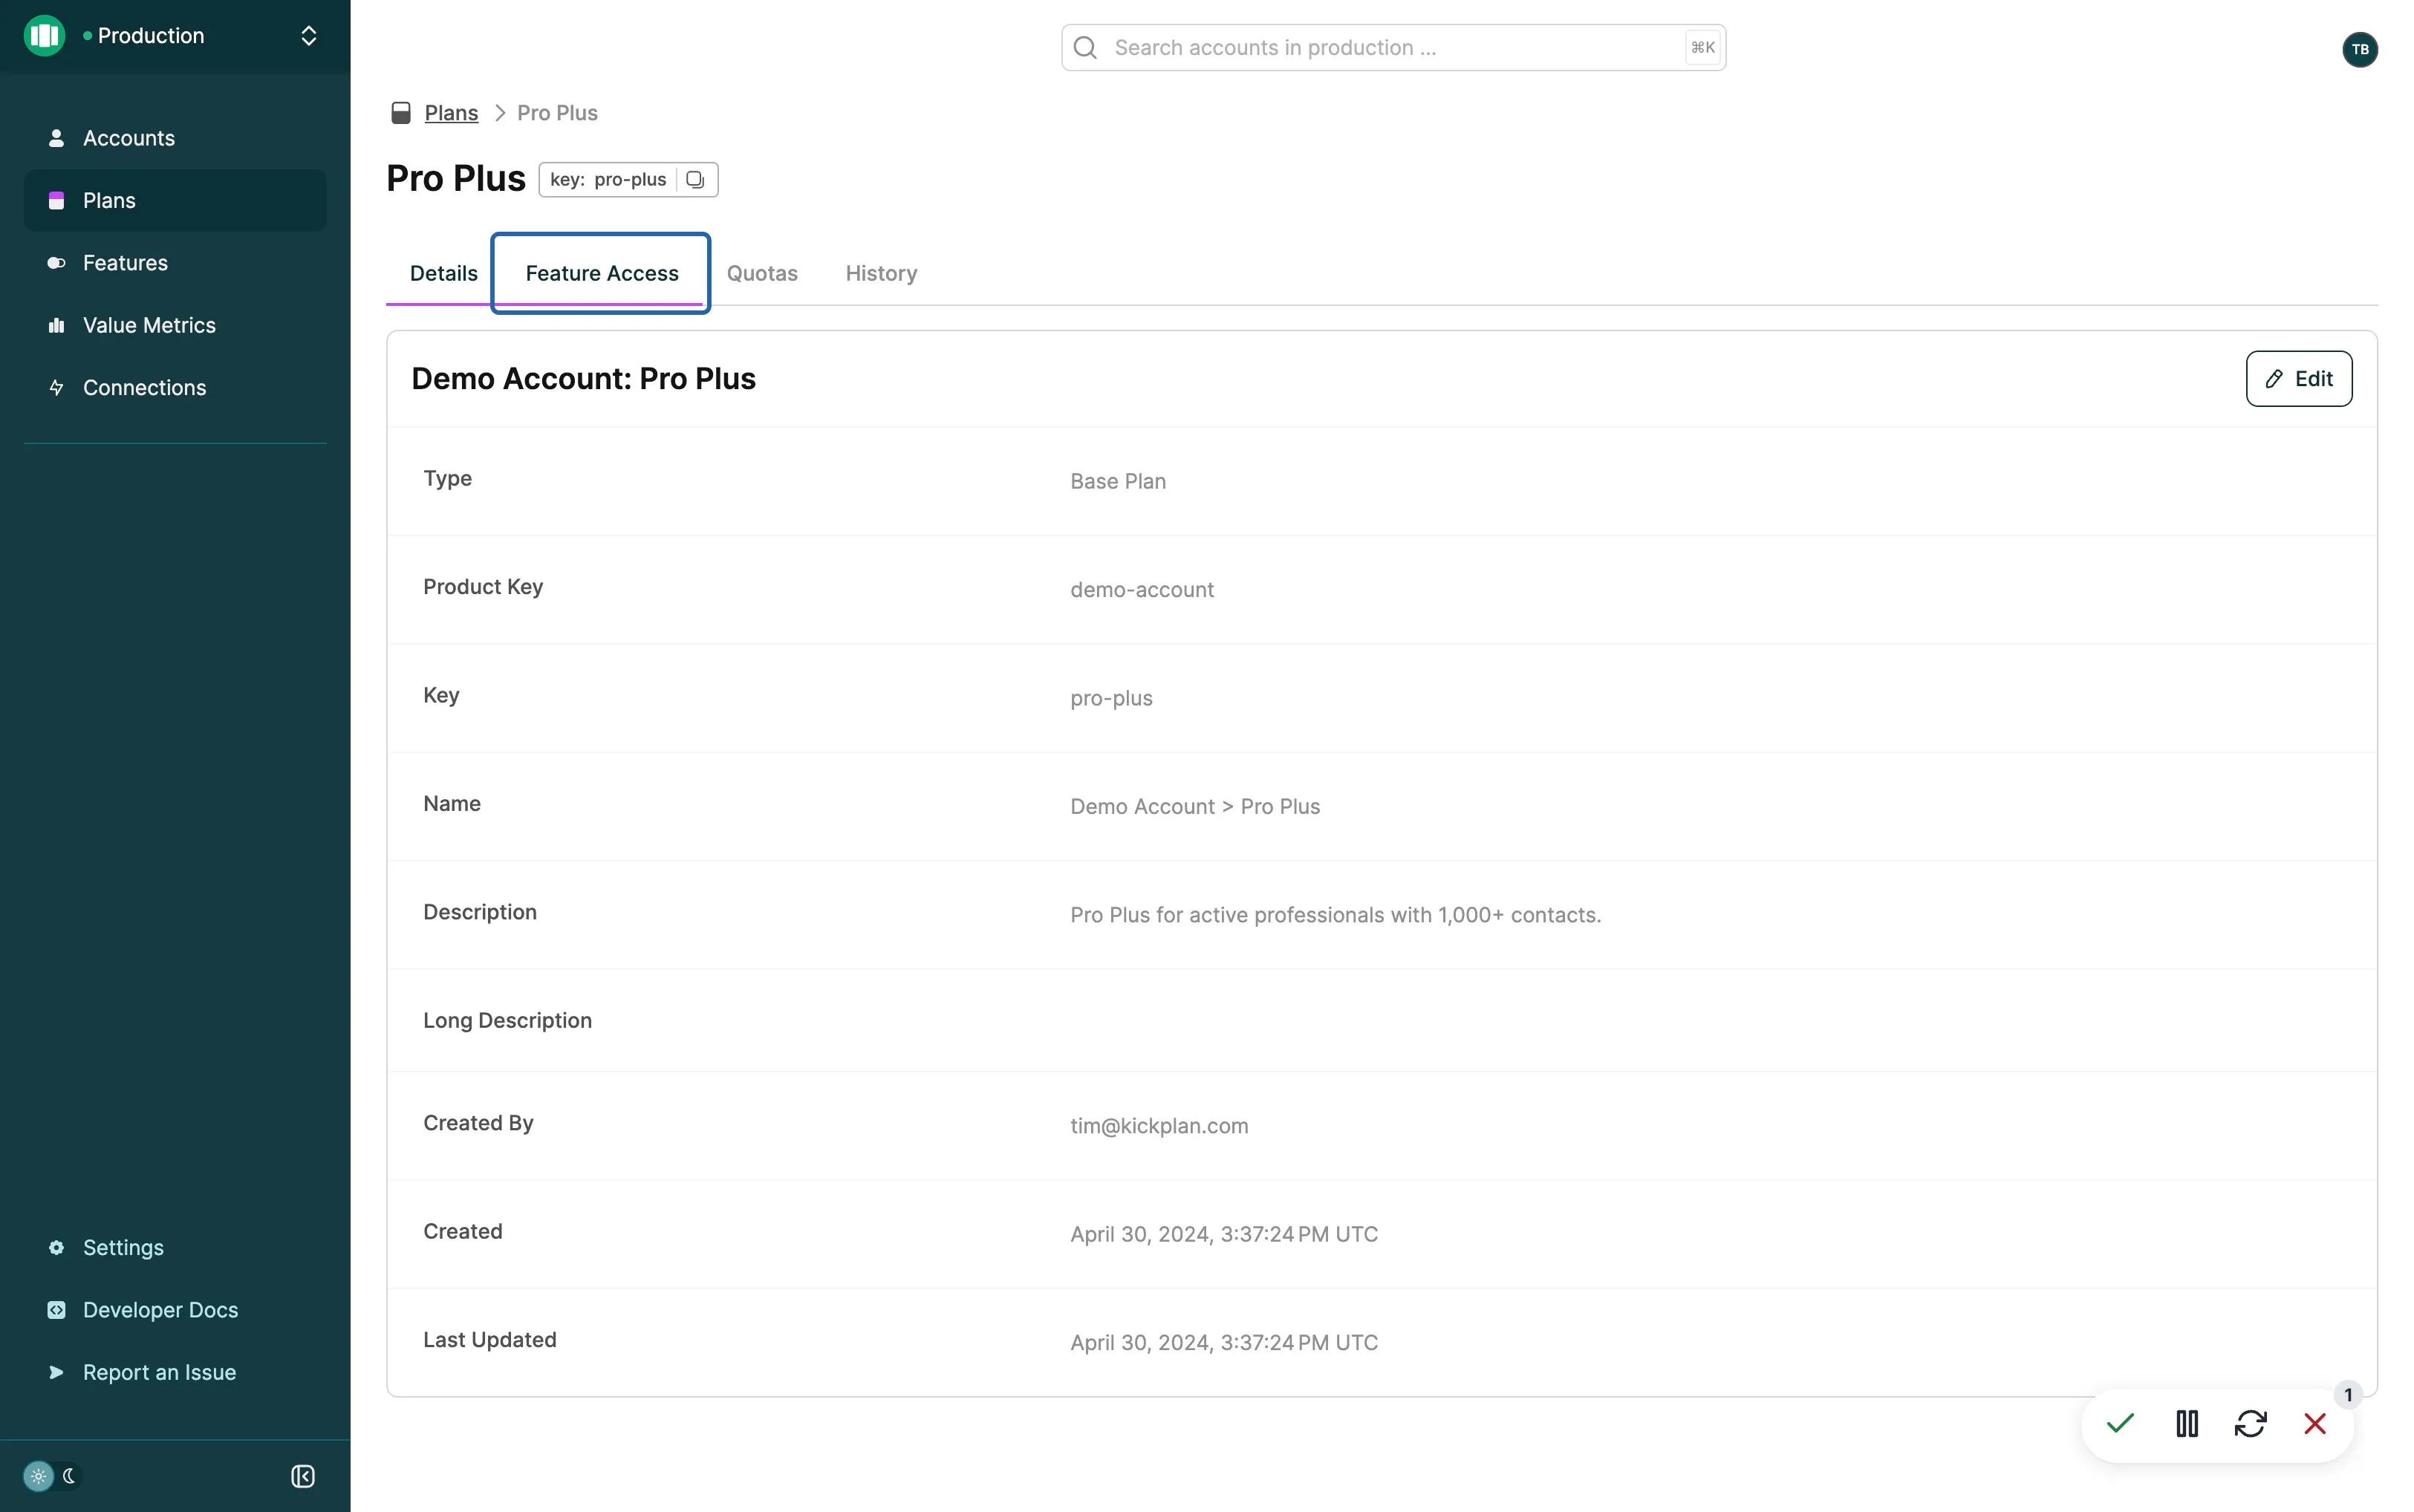The image size is (2414, 1512).
Task: Open the TB user avatar menu
Action: [2360, 49]
